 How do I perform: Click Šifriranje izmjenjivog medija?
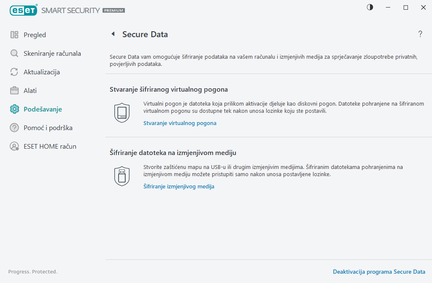point(178,186)
